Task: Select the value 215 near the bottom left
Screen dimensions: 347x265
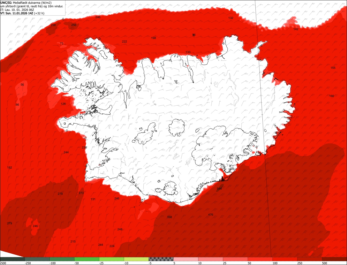Action: tap(73, 241)
